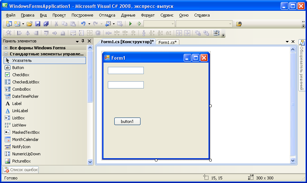Click the Open File folder icon
The image size is (307, 183).
pos(29,24)
